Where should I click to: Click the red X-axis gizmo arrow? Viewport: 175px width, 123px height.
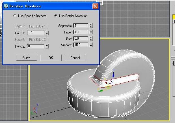click(106, 83)
